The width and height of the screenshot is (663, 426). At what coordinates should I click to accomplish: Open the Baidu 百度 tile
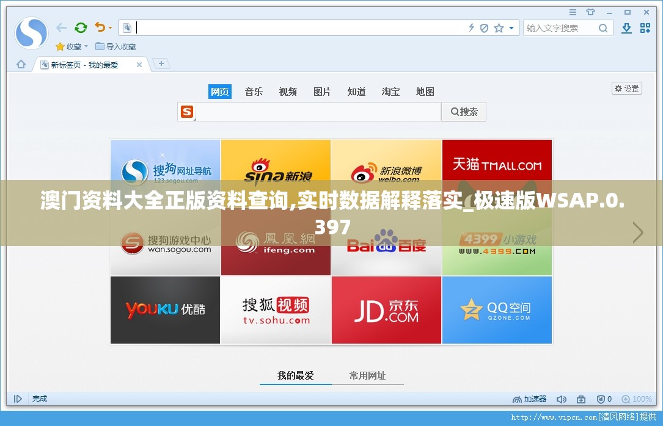click(386, 242)
